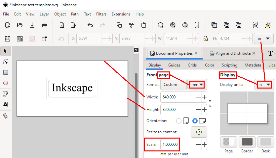Click the Unlink clone icon
Image resolution: width=276 pixels, height=158 pixels.
coord(239,25)
